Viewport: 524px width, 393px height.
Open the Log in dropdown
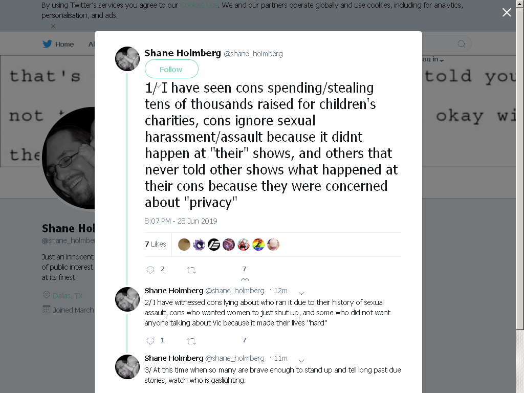point(433,59)
